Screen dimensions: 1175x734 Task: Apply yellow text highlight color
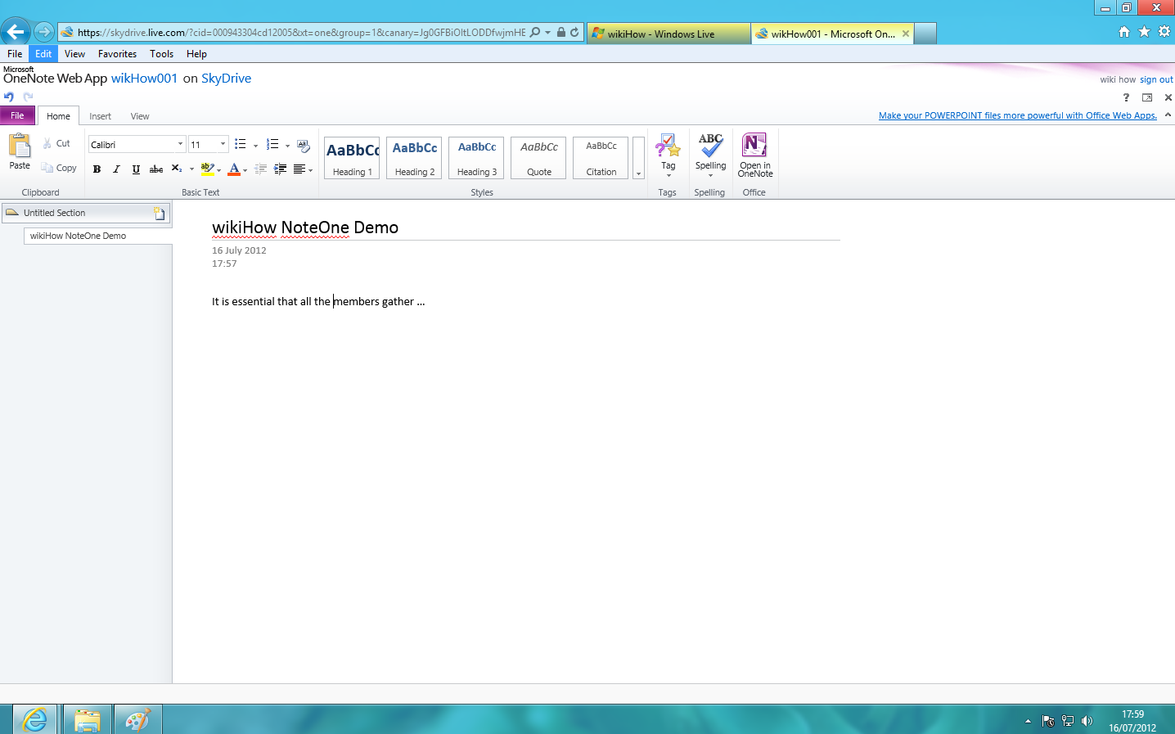click(207, 169)
